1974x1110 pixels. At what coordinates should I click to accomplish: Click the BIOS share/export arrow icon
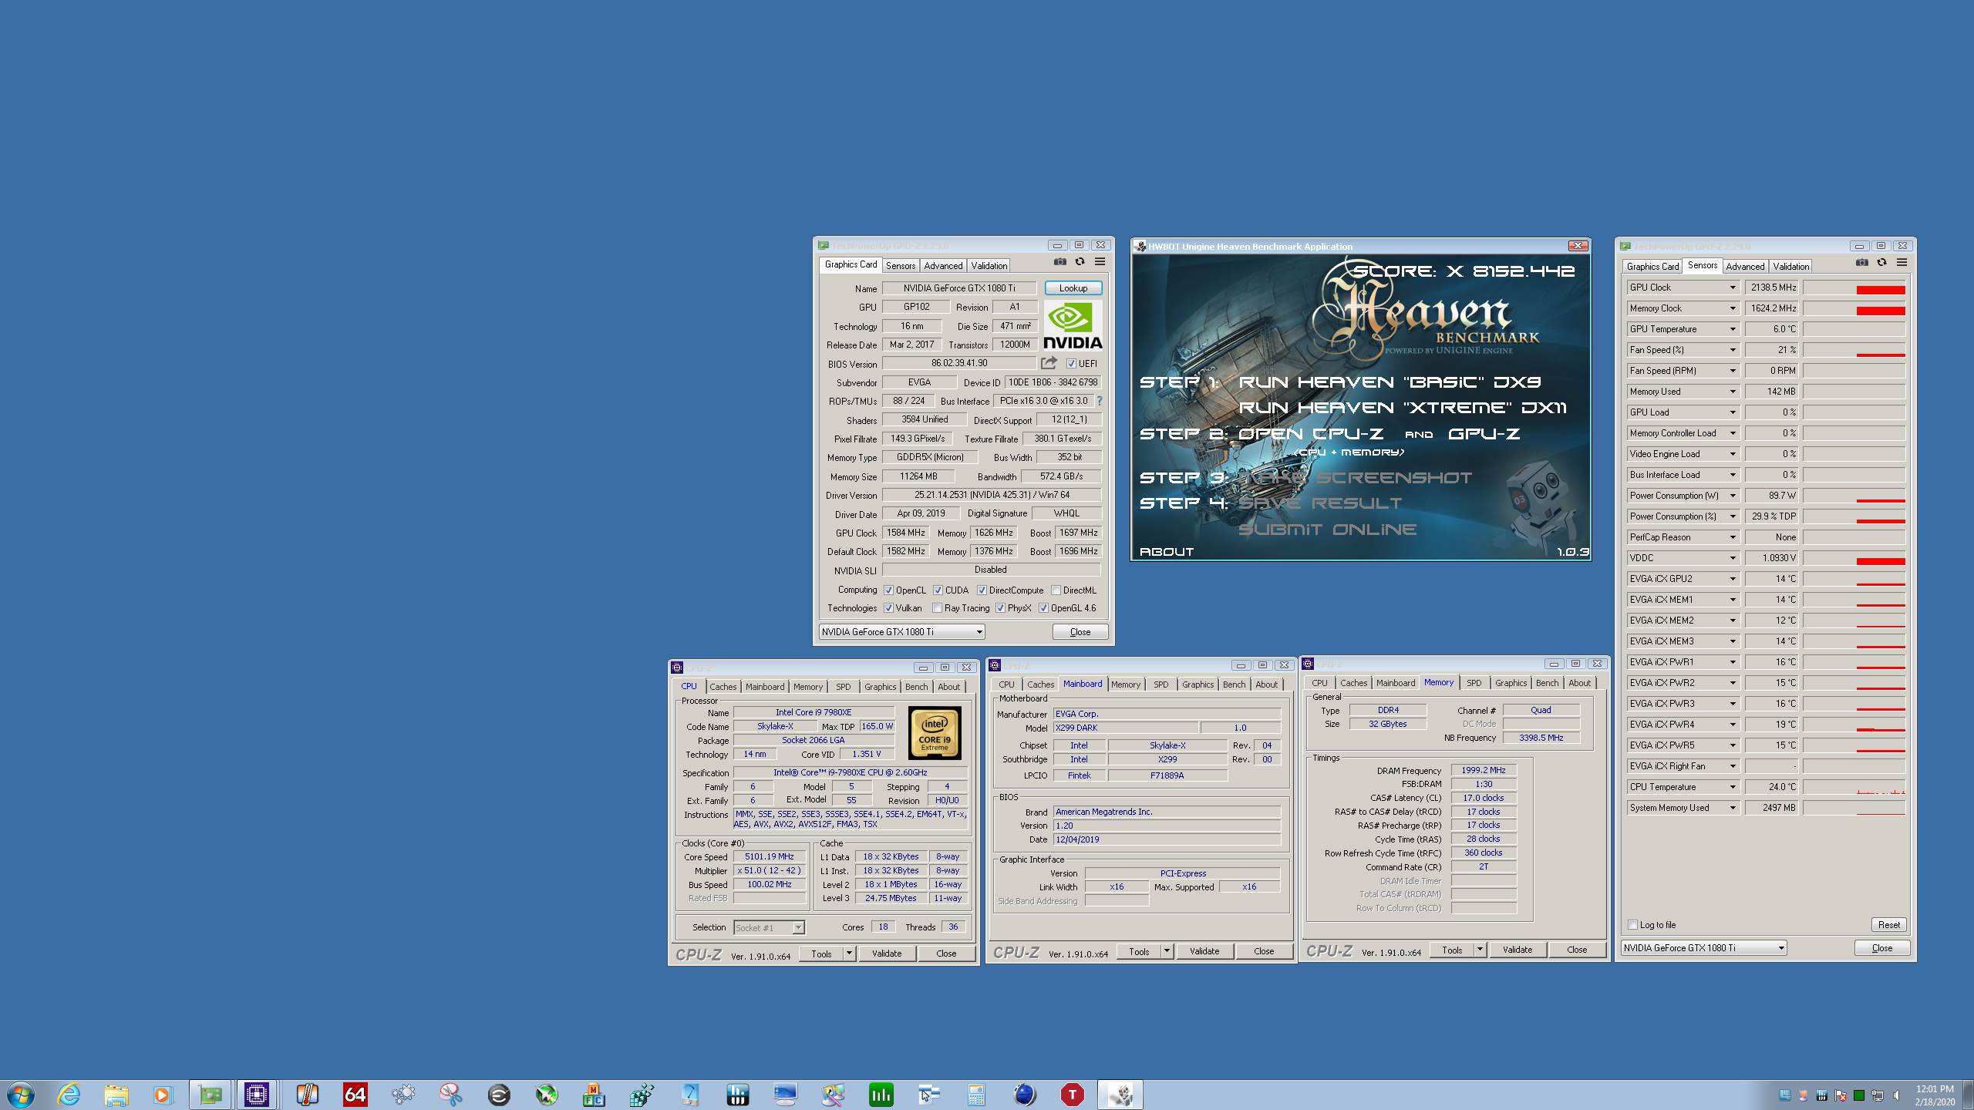[x=1049, y=363]
